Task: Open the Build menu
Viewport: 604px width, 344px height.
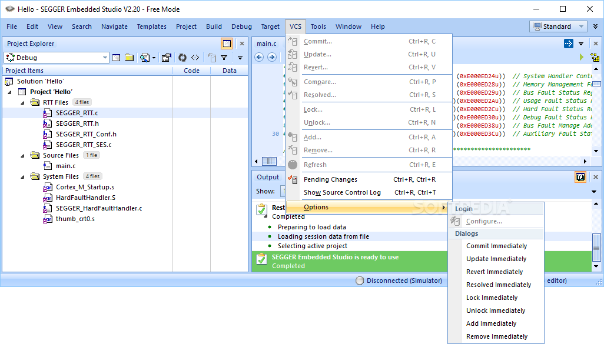Action: point(214,26)
